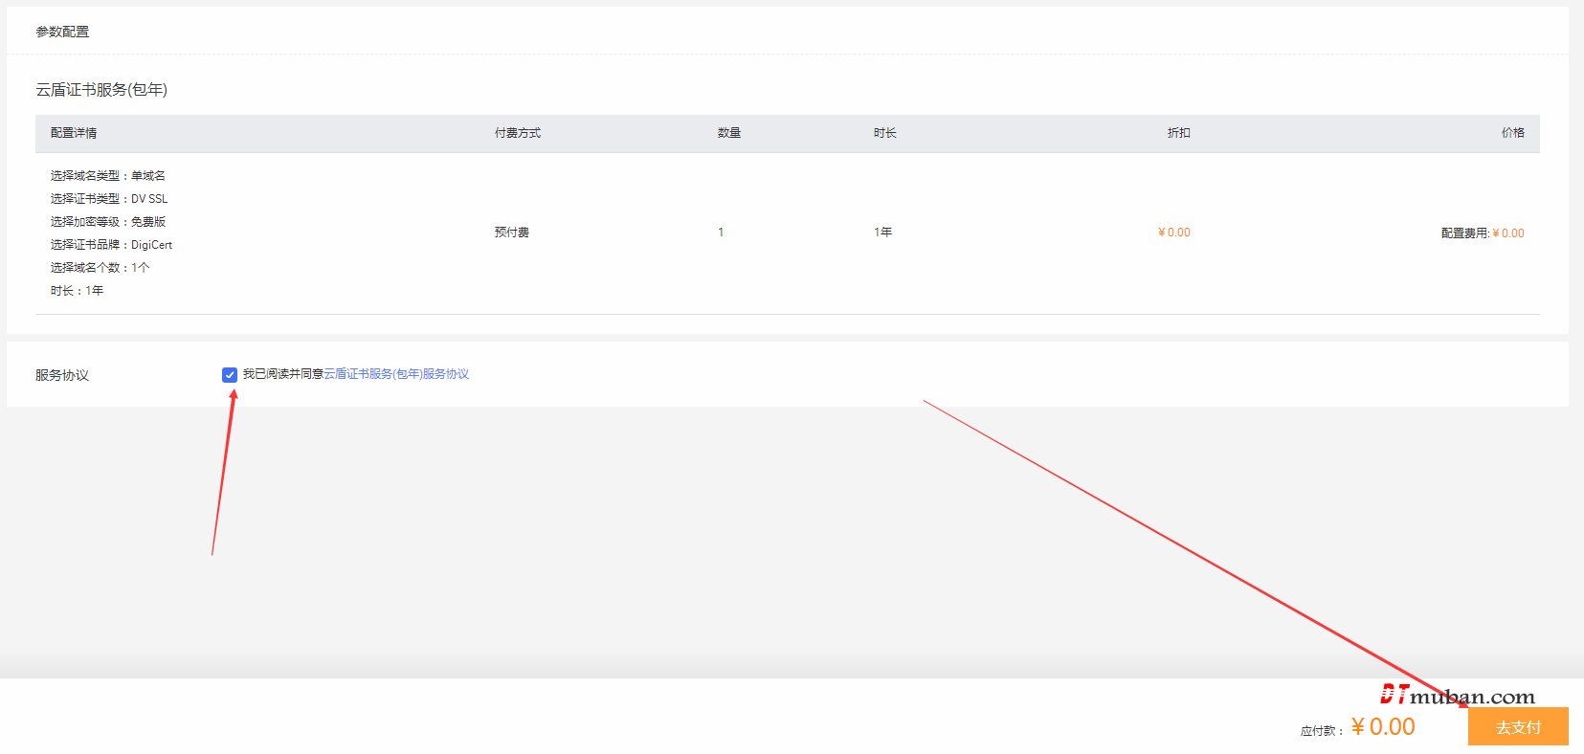
Task: Click the 价格 column header
Action: tap(1512, 133)
